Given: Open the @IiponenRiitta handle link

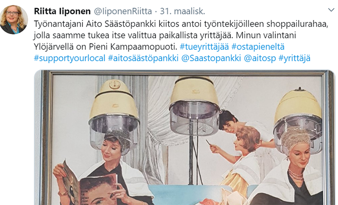Looking at the screenshot, I should tap(123, 11).
